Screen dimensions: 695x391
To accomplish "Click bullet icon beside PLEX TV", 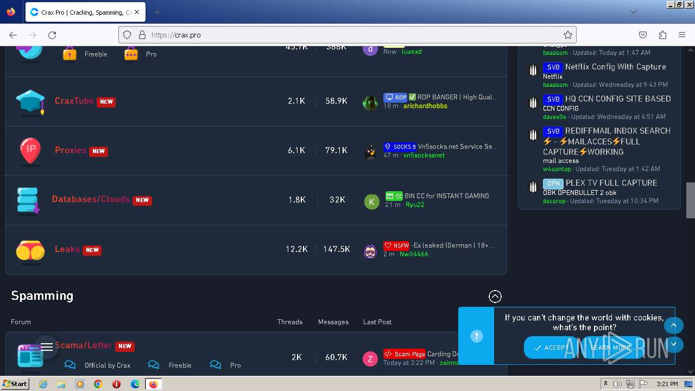I will (x=533, y=187).
